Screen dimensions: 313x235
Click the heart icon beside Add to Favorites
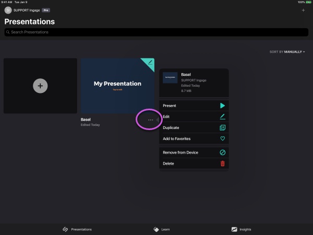click(x=223, y=138)
